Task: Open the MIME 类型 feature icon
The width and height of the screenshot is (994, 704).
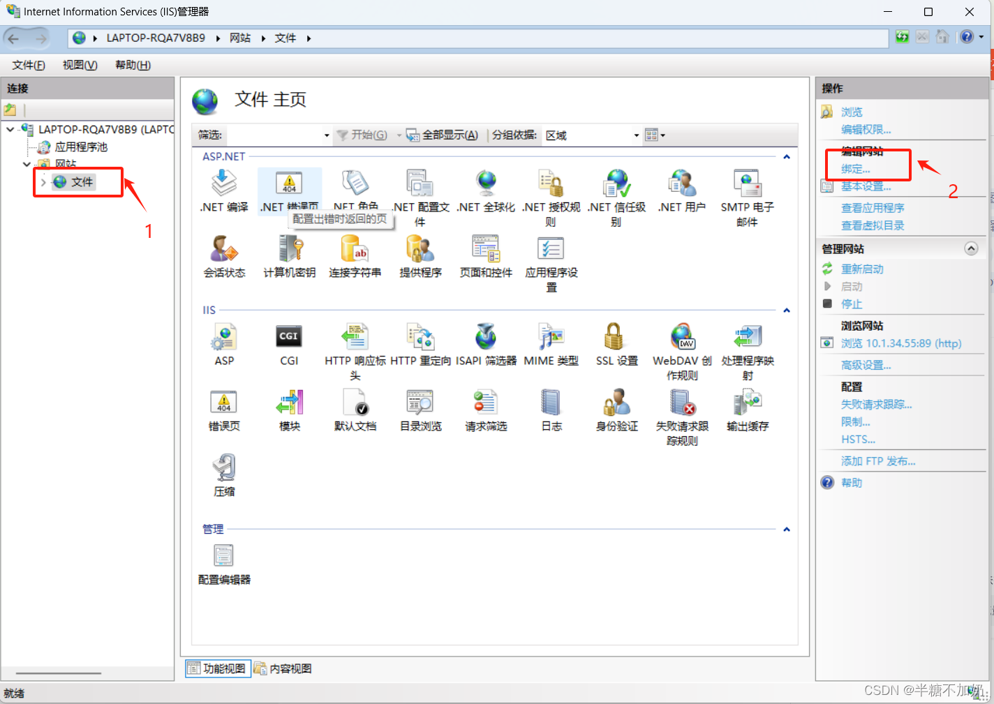Action: (x=551, y=337)
